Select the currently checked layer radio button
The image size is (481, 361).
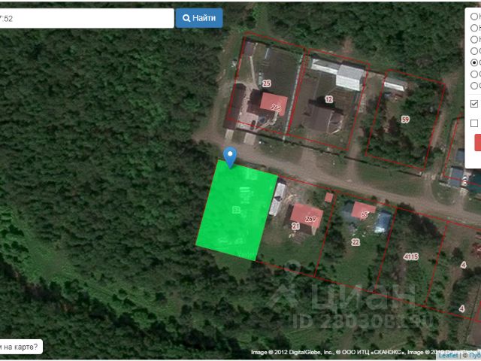point(474,62)
